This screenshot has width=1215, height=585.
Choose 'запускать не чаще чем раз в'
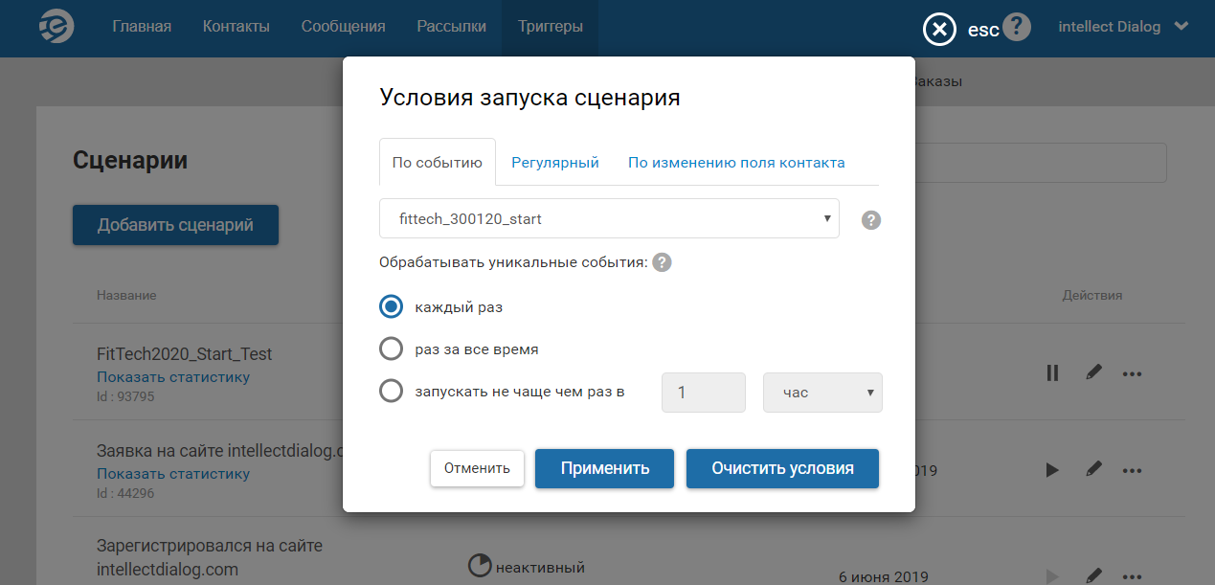[x=391, y=391]
